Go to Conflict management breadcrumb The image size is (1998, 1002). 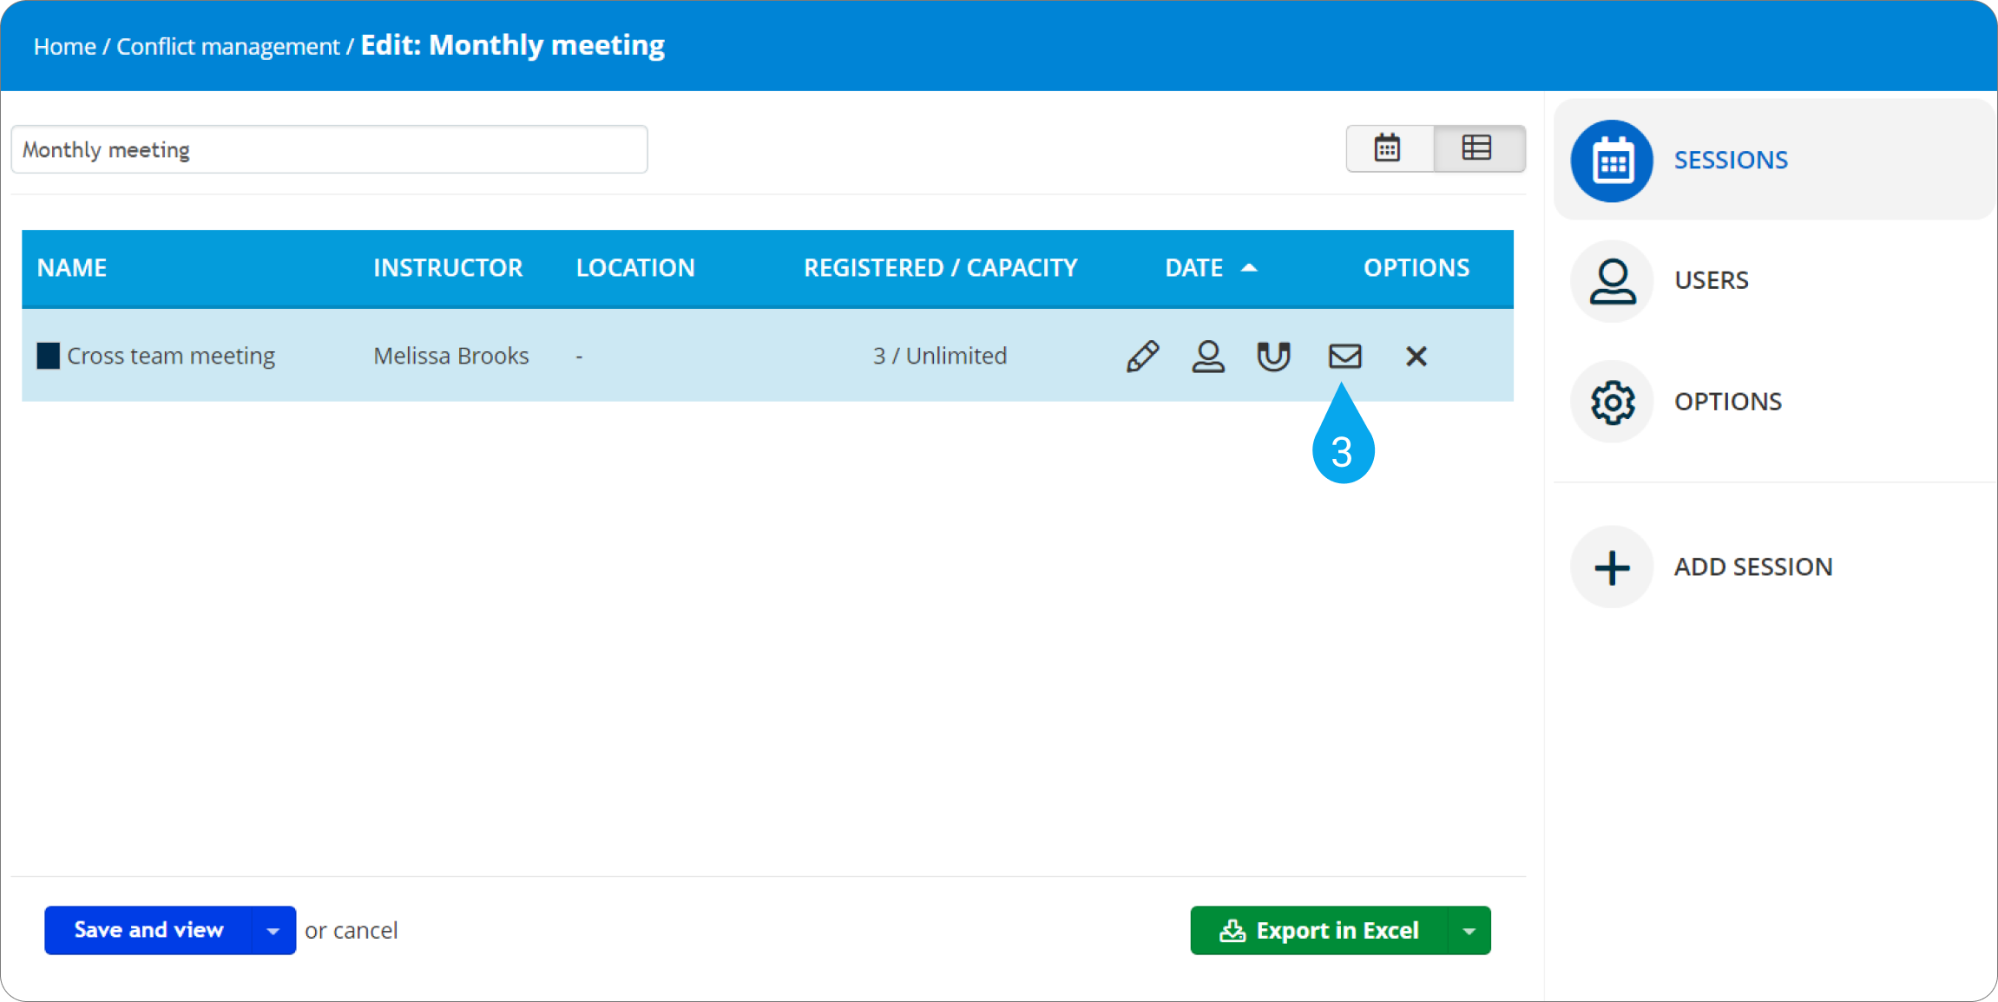[x=227, y=46]
